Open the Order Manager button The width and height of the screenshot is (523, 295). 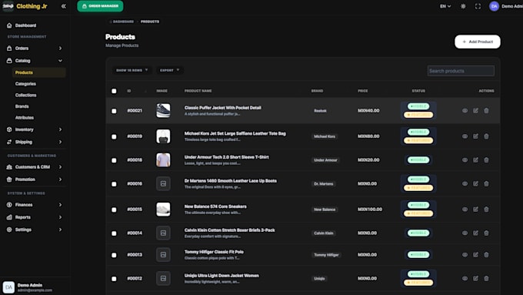pyautogui.click(x=100, y=6)
